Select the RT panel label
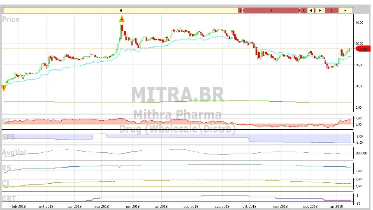Image resolution: width=373 pixels, height=210 pixels. pos(6,121)
